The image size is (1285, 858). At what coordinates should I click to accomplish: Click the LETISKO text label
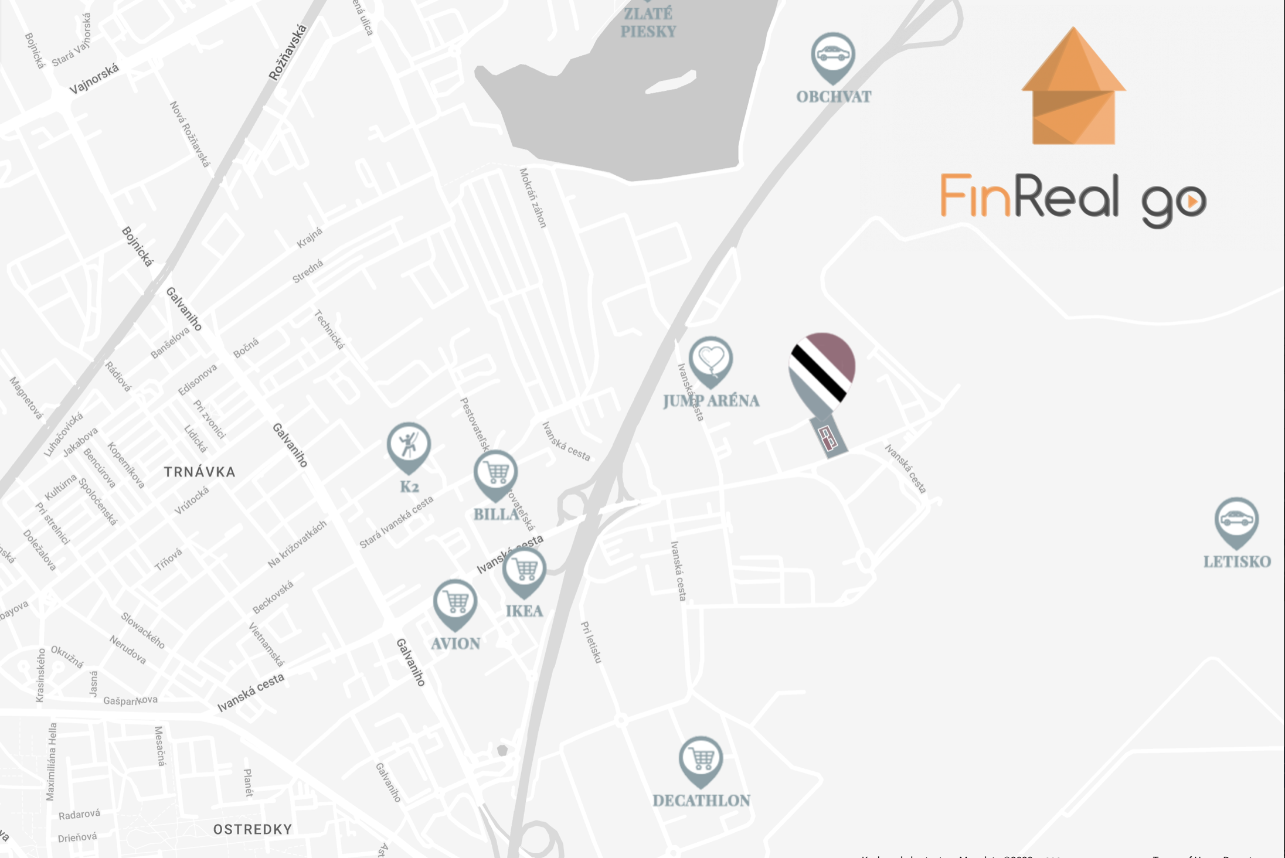pyautogui.click(x=1237, y=561)
